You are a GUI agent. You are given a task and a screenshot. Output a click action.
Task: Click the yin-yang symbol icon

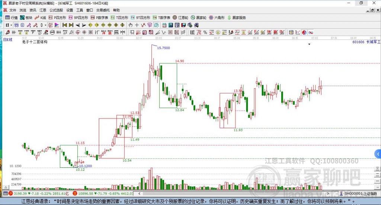click(304, 32)
